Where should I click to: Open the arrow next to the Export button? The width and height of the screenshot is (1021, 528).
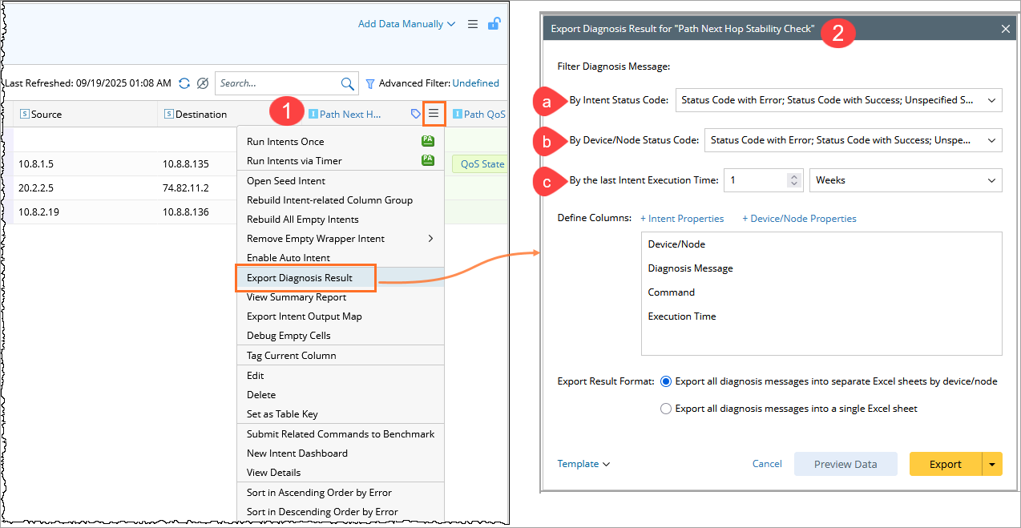[992, 464]
